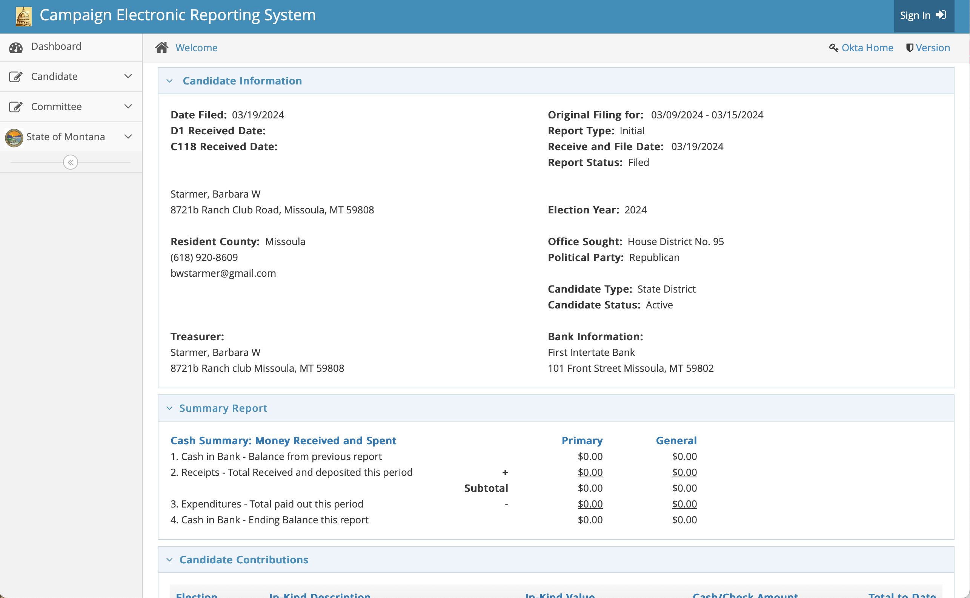This screenshot has width=970, height=598.
Task: Expand the State of Montana menu chevron
Action: pos(128,136)
